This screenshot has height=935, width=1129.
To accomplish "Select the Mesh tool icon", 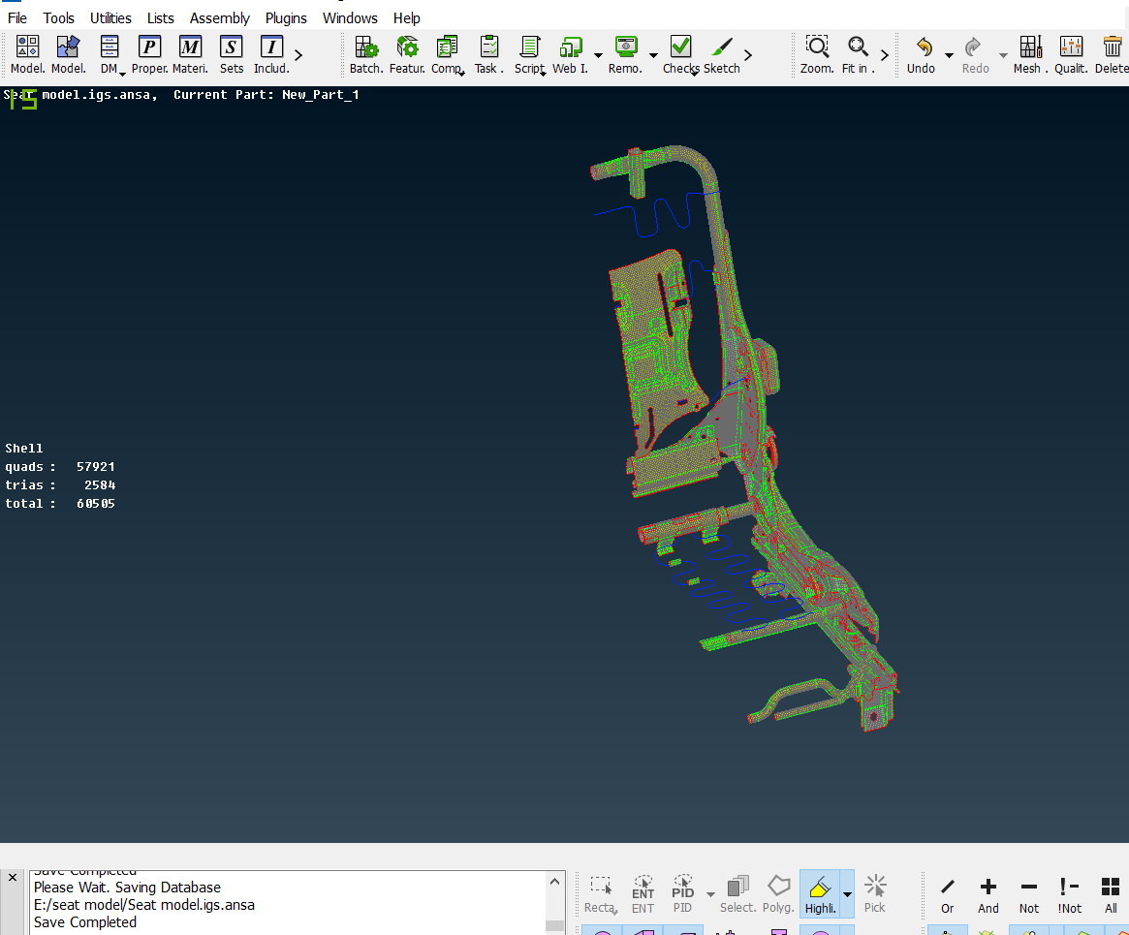I will tap(1028, 47).
